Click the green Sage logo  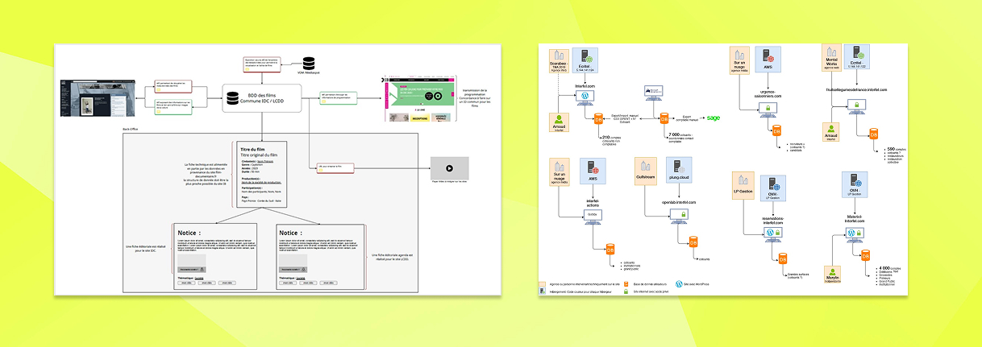[x=713, y=118]
